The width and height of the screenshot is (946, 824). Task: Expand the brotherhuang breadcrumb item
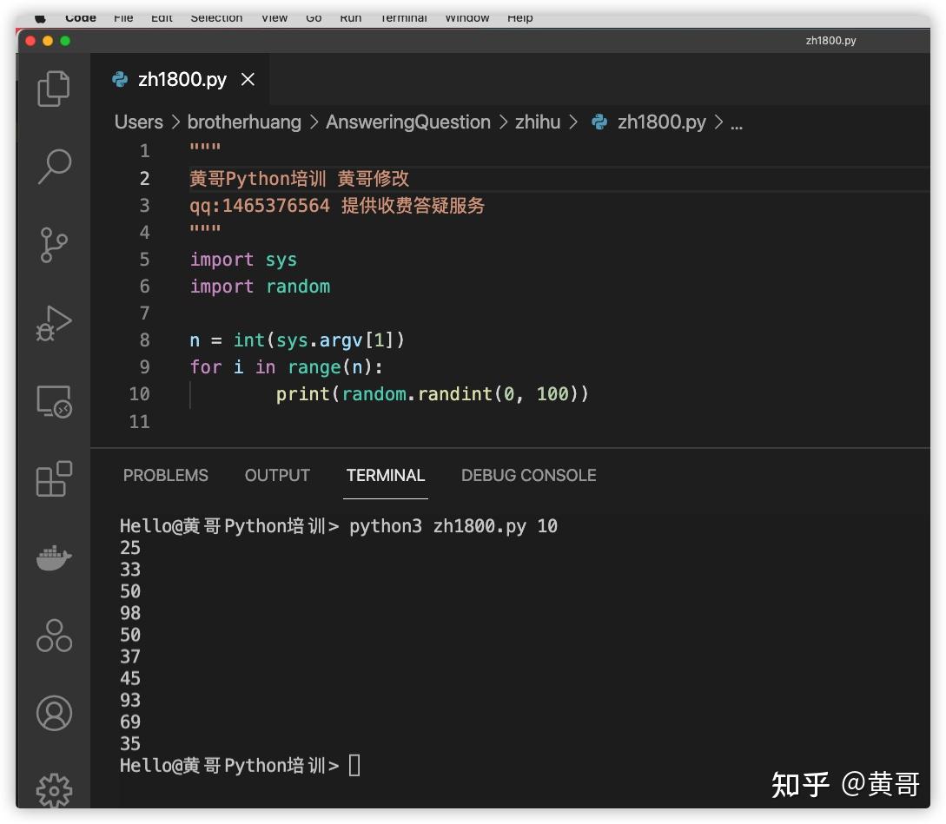(243, 122)
